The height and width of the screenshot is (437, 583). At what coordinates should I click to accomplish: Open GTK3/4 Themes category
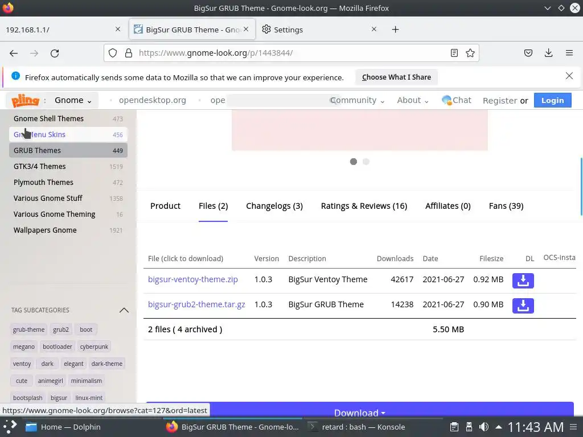coord(68,167)
